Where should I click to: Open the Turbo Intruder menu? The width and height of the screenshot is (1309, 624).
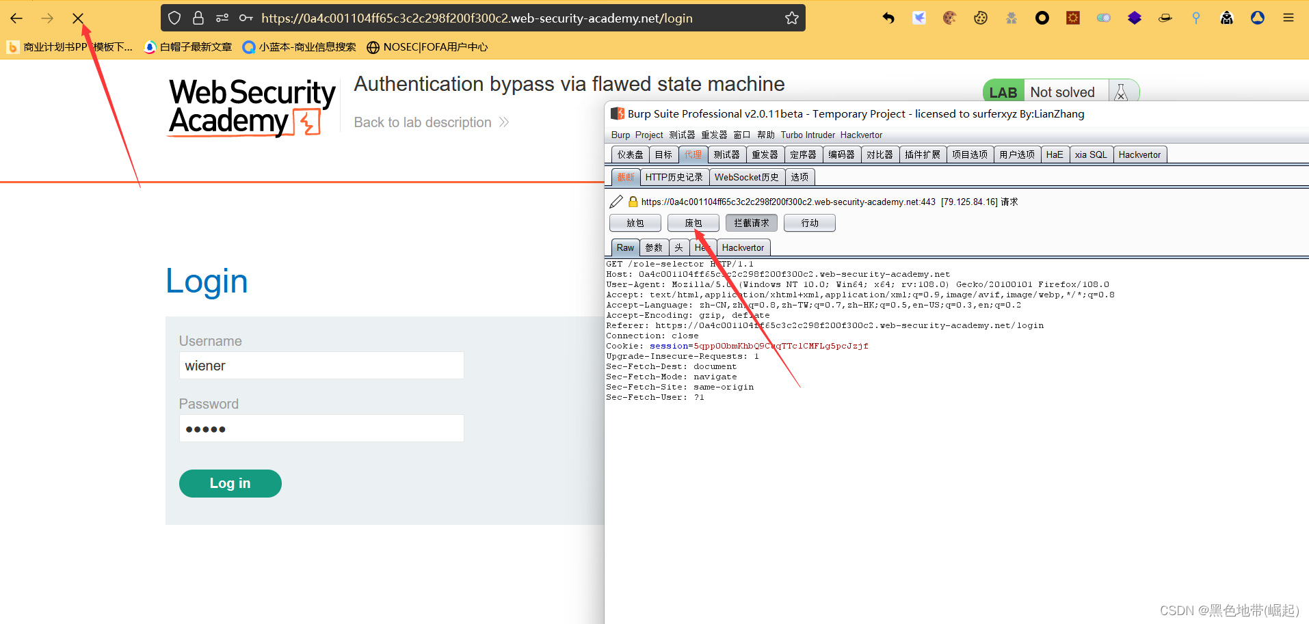point(808,135)
